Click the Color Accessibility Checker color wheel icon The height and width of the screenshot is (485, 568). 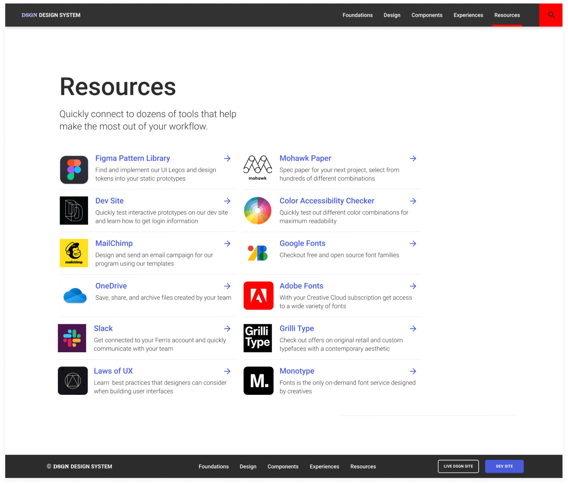click(258, 210)
